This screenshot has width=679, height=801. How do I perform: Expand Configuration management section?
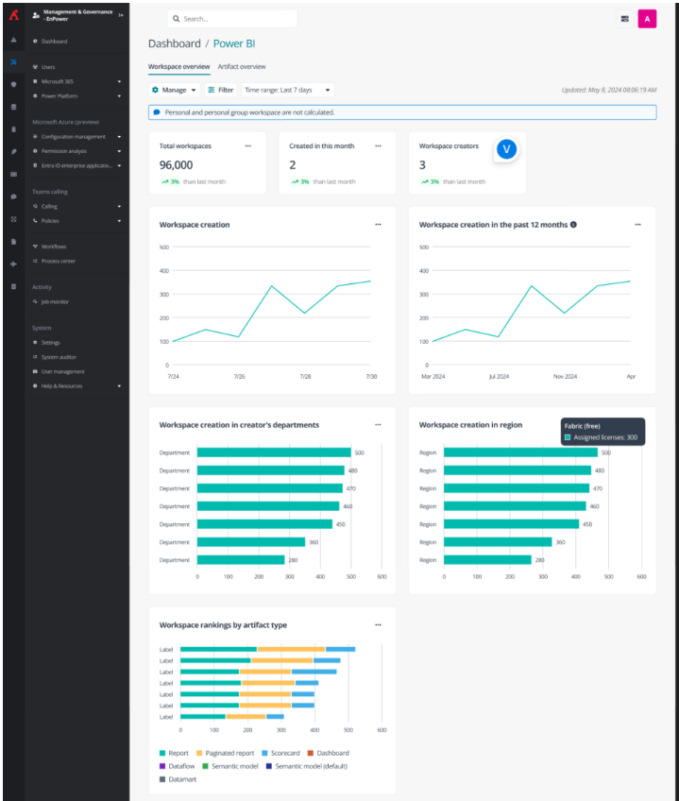[x=77, y=137]
